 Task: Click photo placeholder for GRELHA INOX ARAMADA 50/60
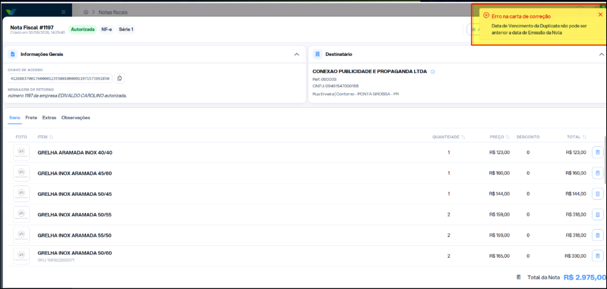[21, 256]
